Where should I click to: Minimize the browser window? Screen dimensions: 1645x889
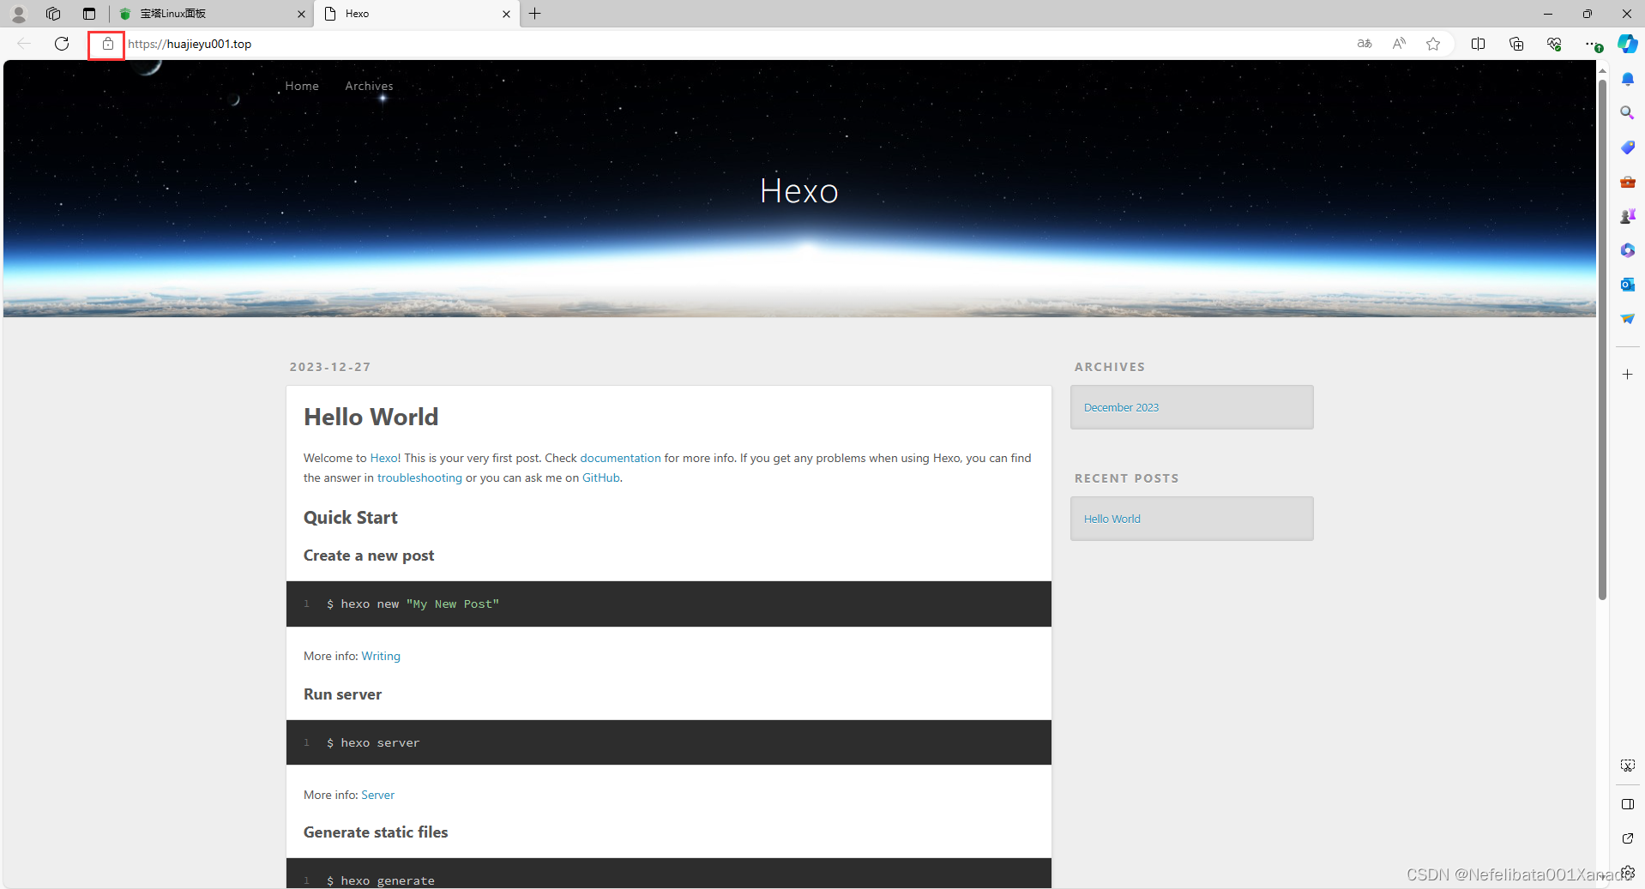tap(1548, 14)
